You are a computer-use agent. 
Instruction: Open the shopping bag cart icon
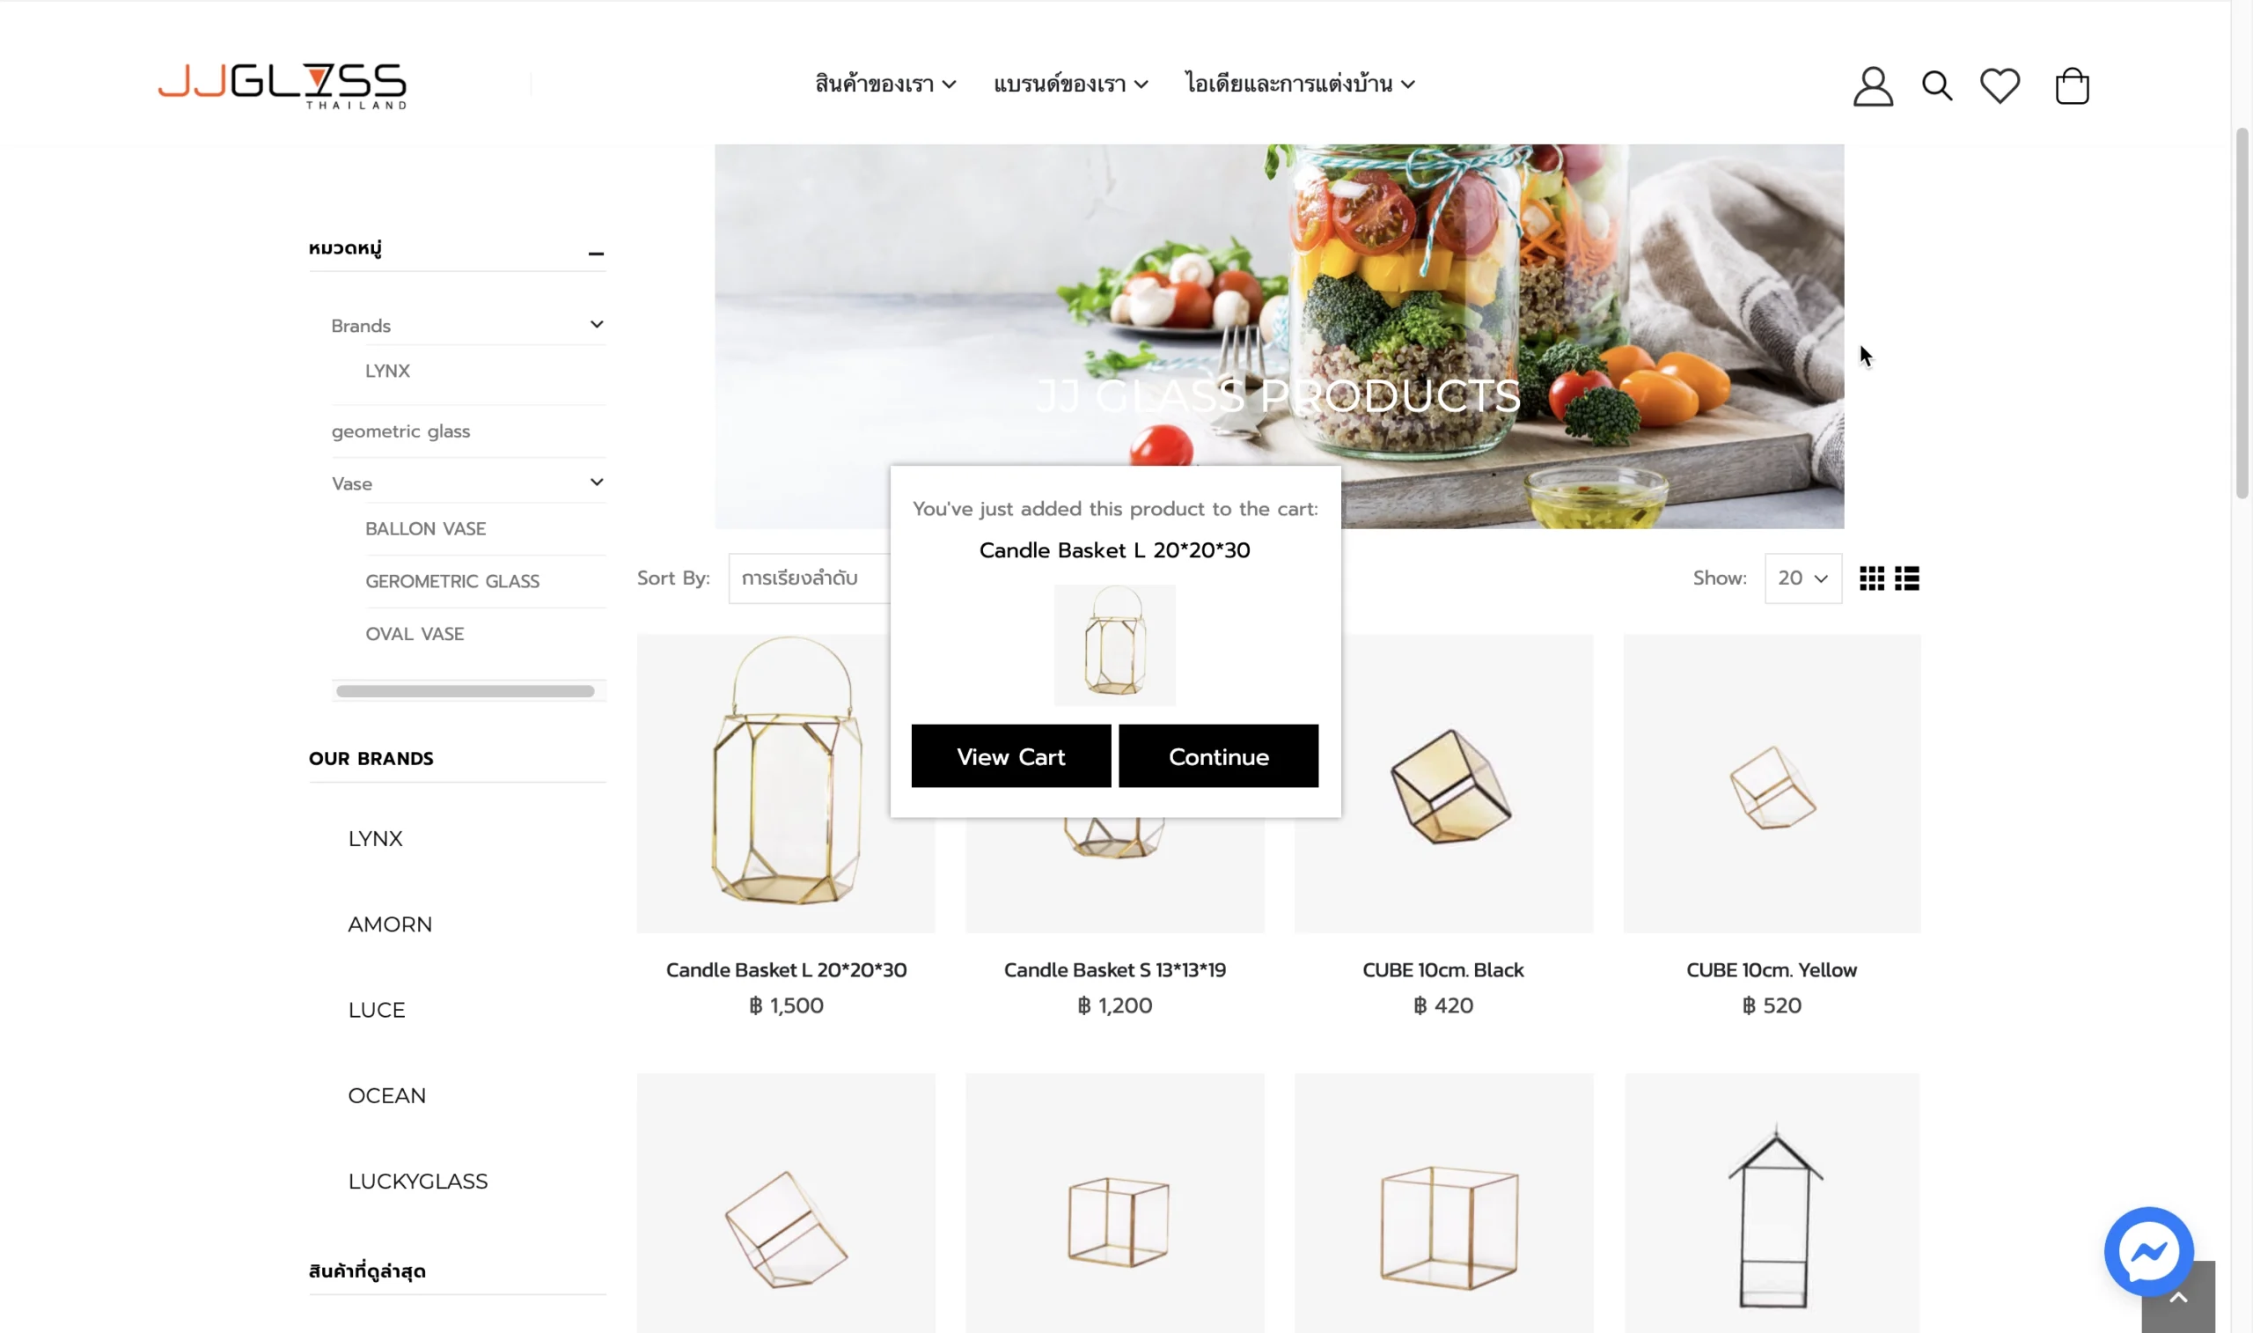click(x=2072, y=86)
